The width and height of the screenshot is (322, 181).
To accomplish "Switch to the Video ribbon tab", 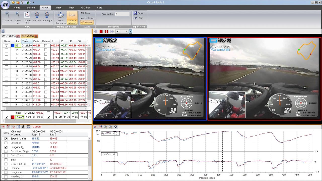I will click(x=58, y=8).
